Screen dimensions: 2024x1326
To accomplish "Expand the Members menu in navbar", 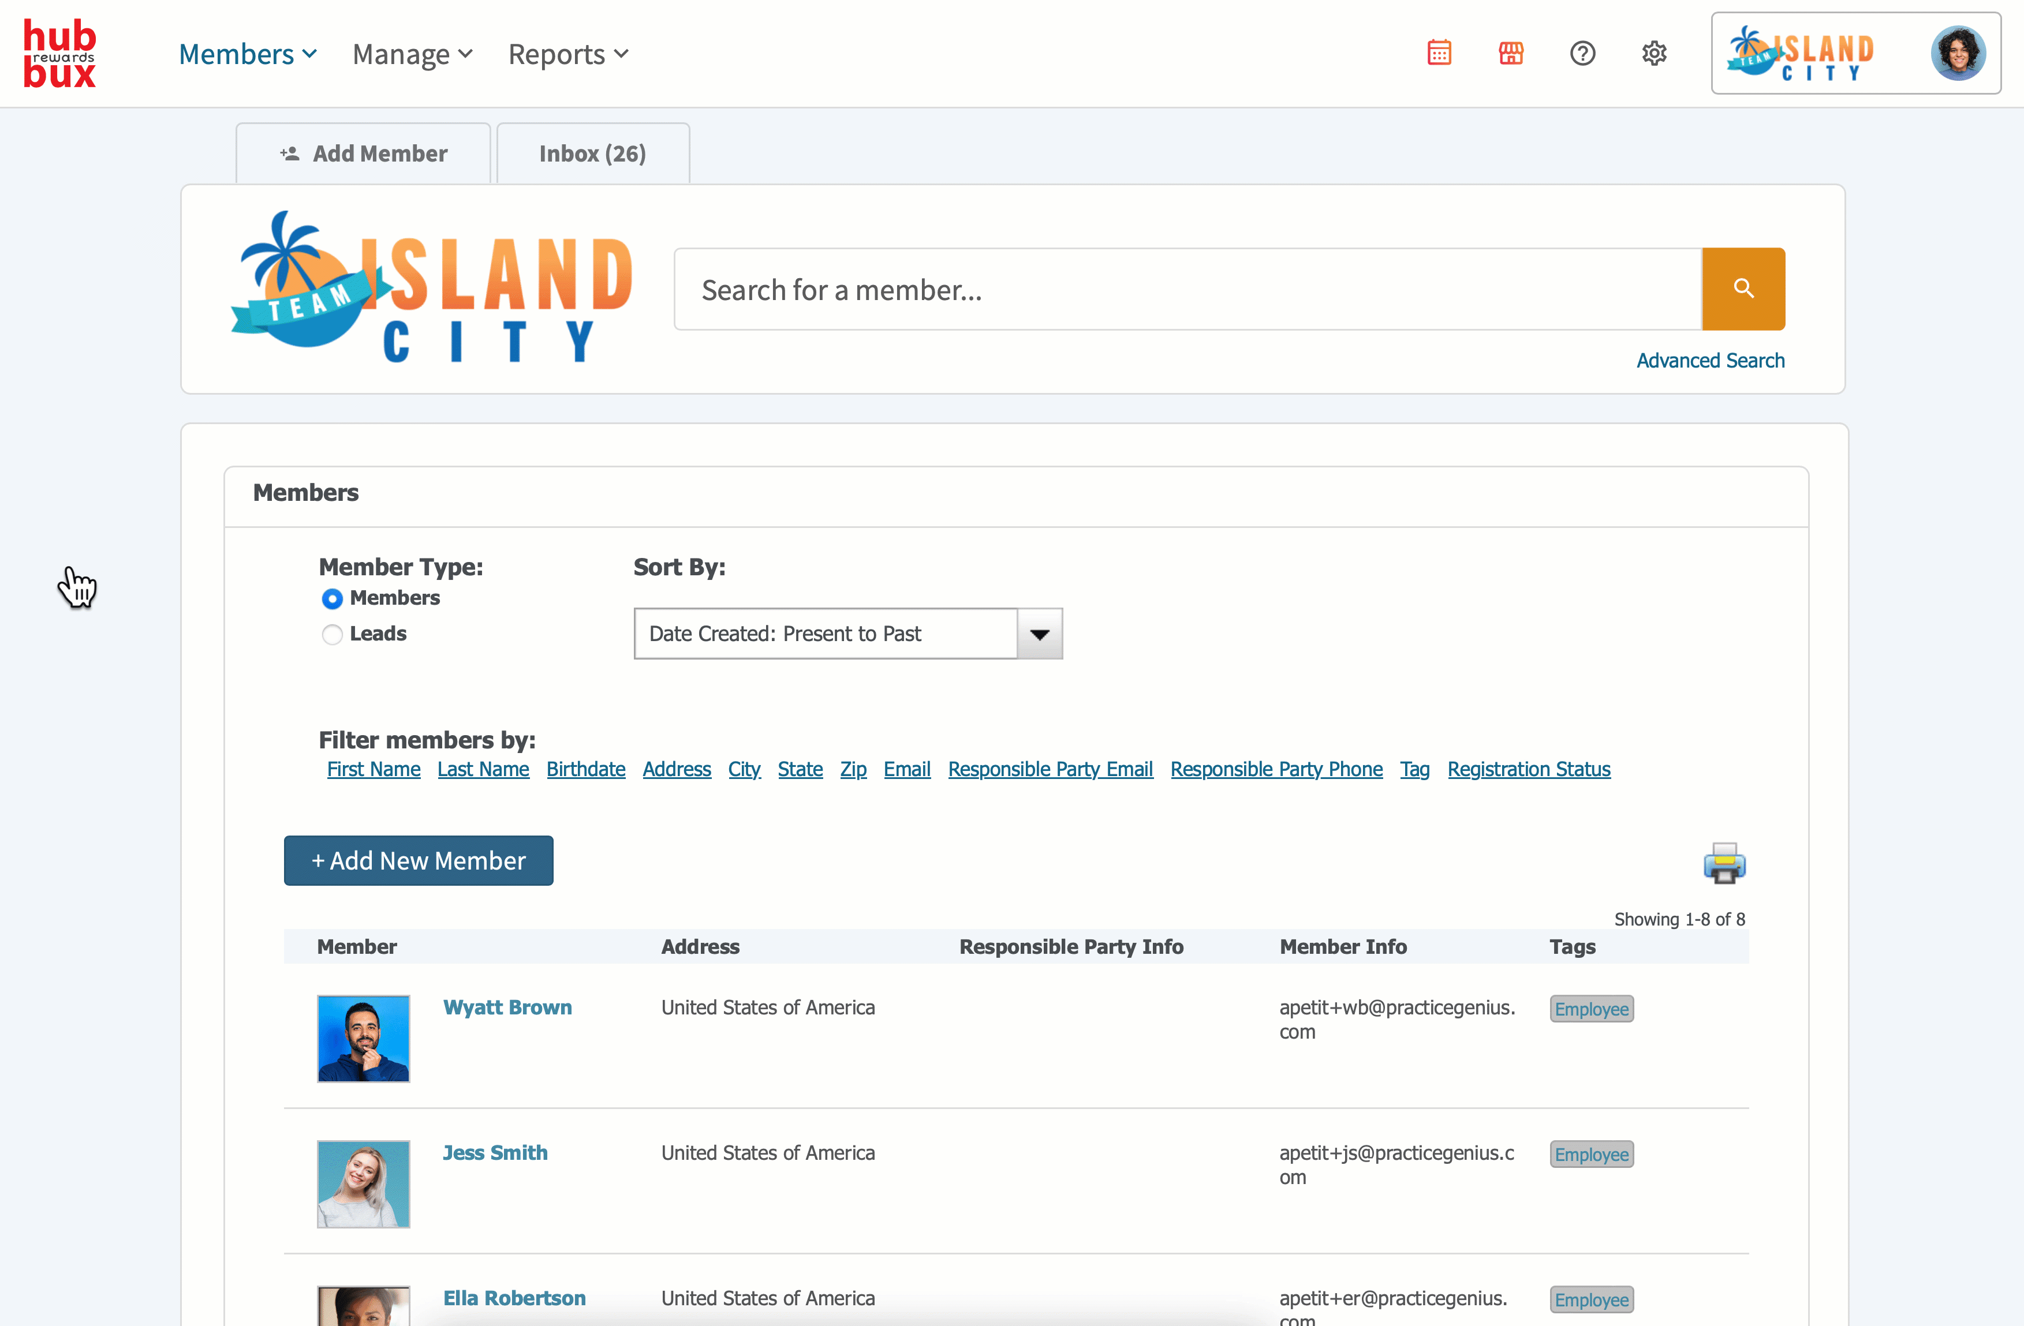I will click(x=248, y=54).
